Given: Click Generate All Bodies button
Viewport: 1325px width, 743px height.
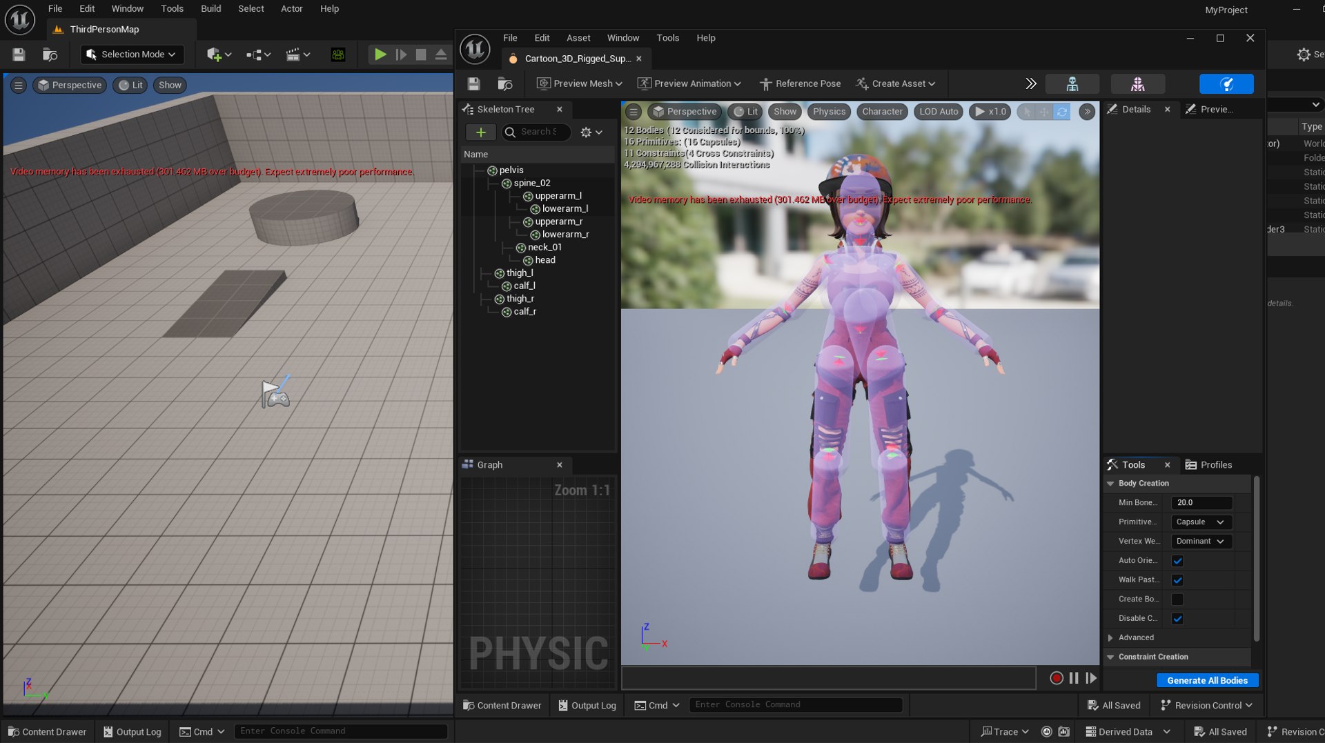Looking at the screenshot, I should point(1207,680).
